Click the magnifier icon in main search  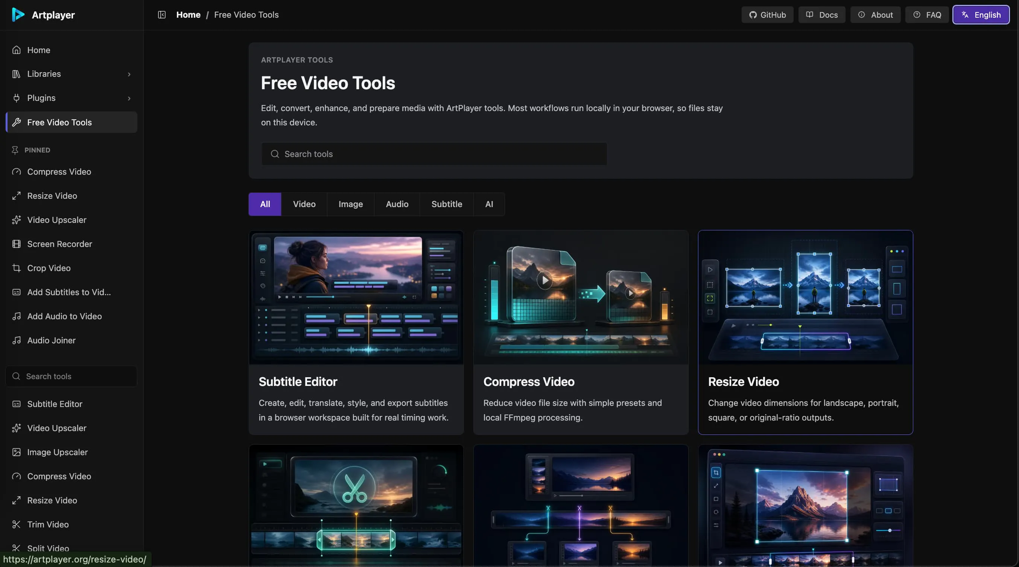point(275,154)
